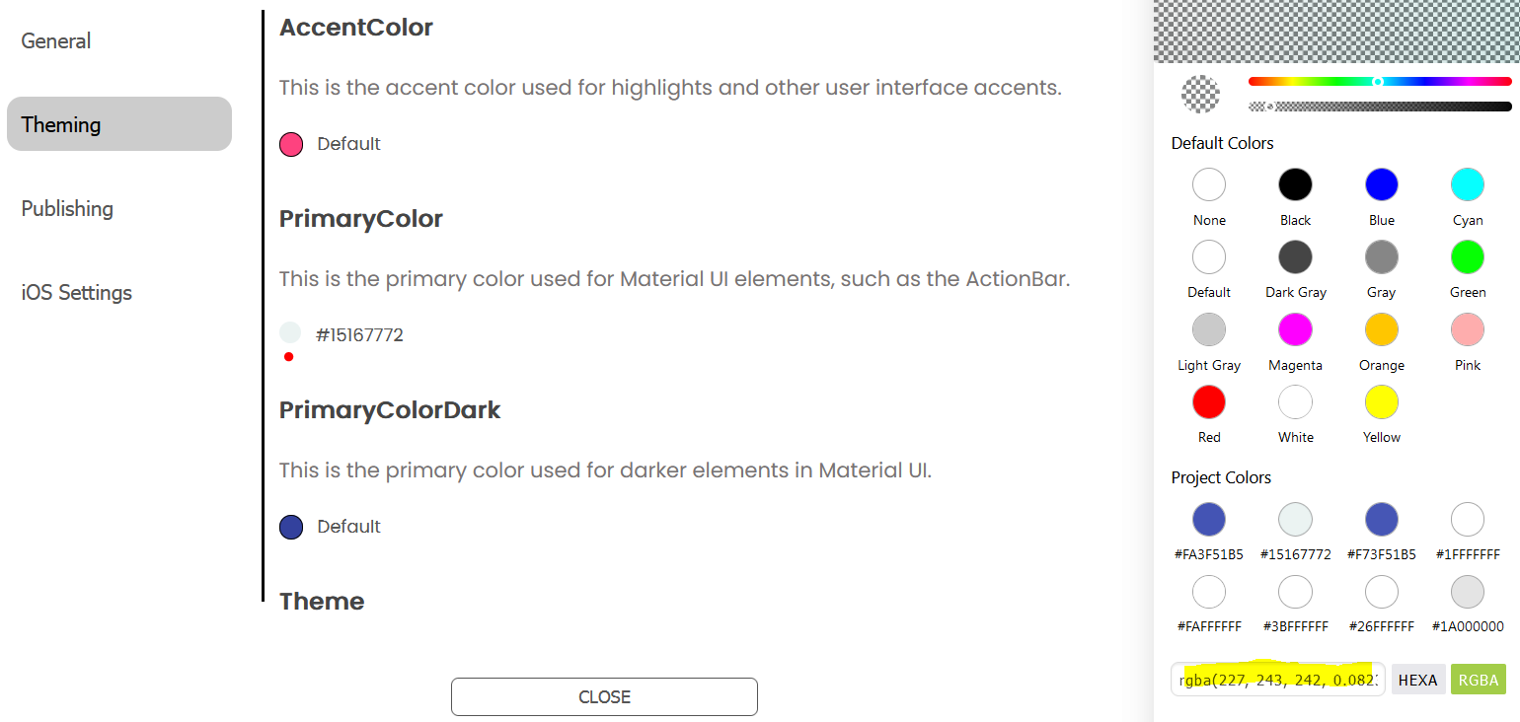
Task: Select the #1A000000 project color swatch
Action: pyautogui.click(x=1467, y=592)
